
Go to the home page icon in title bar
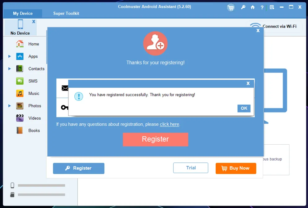[253, 7]
